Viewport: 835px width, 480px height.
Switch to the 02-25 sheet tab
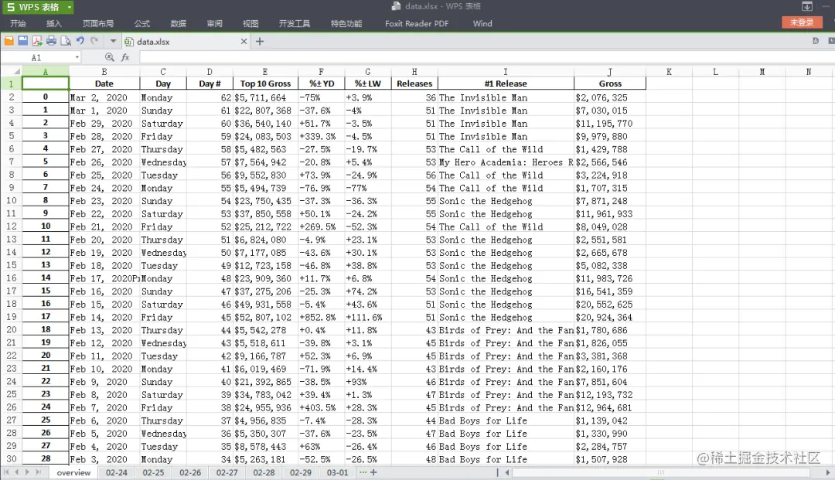[x=153, y=472]
